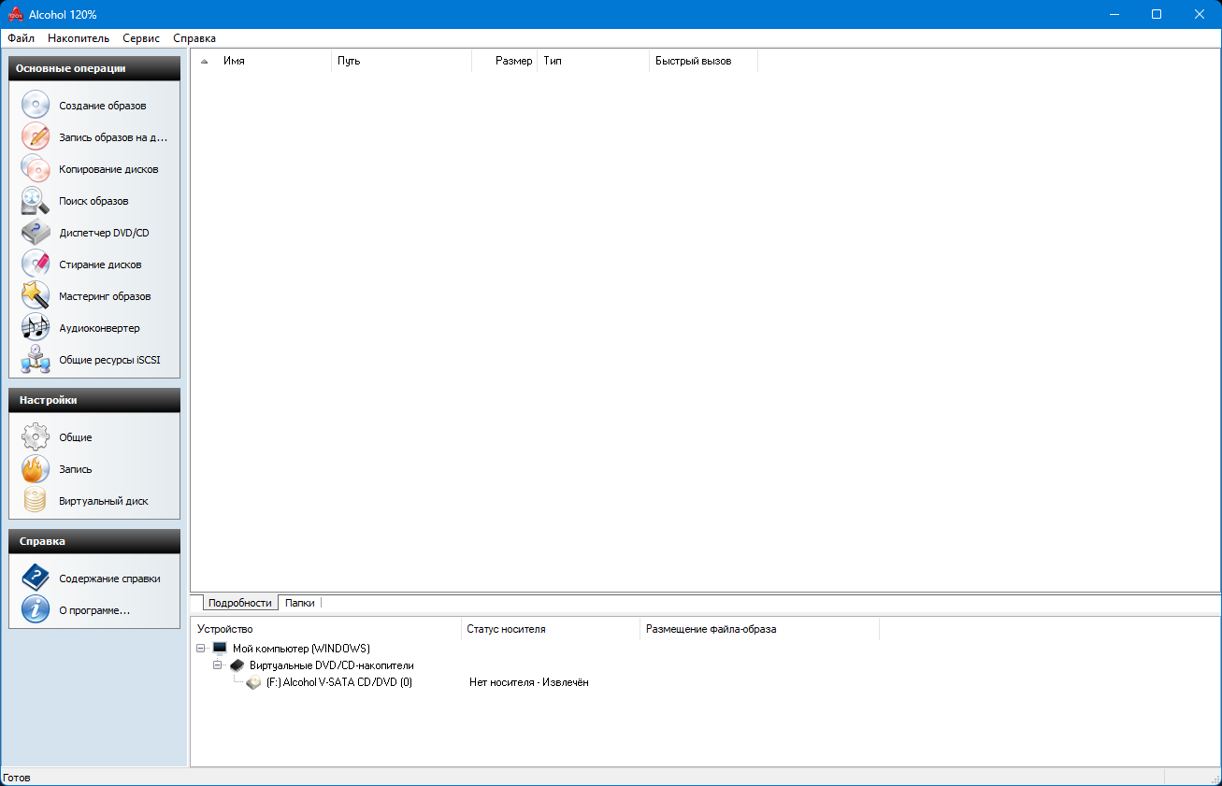Sort by the Размер column header

click(505, 61)
